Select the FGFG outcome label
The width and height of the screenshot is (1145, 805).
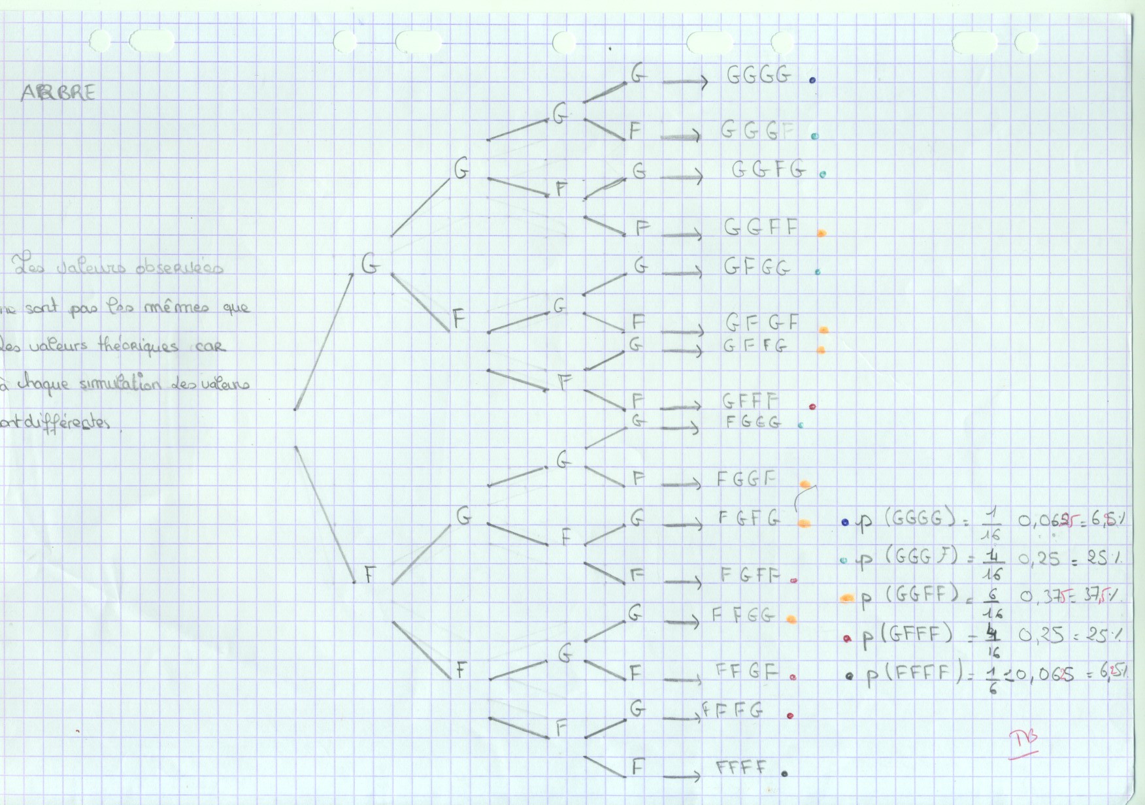(749, 519)
